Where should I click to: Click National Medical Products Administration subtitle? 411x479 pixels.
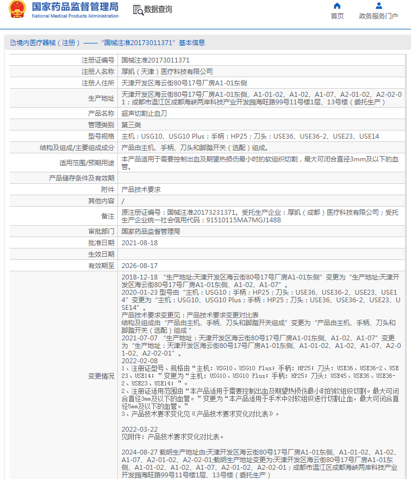coord(75,16)
